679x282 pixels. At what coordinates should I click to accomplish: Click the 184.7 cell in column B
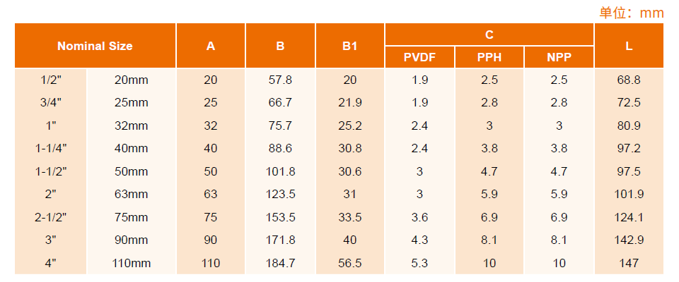tap(280, 263)
